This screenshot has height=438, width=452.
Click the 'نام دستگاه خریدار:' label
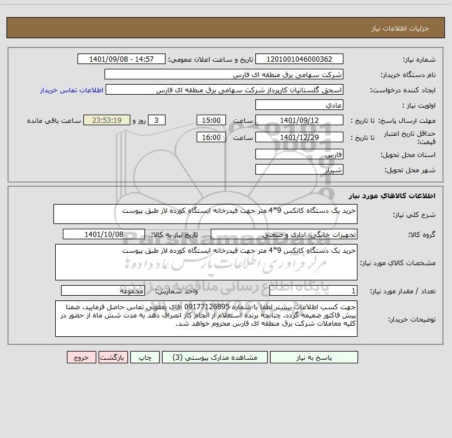coord(408,75)
